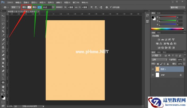Add Curves adjustment
The height and width of the screenshot is (108, 187).
(166, 40)
